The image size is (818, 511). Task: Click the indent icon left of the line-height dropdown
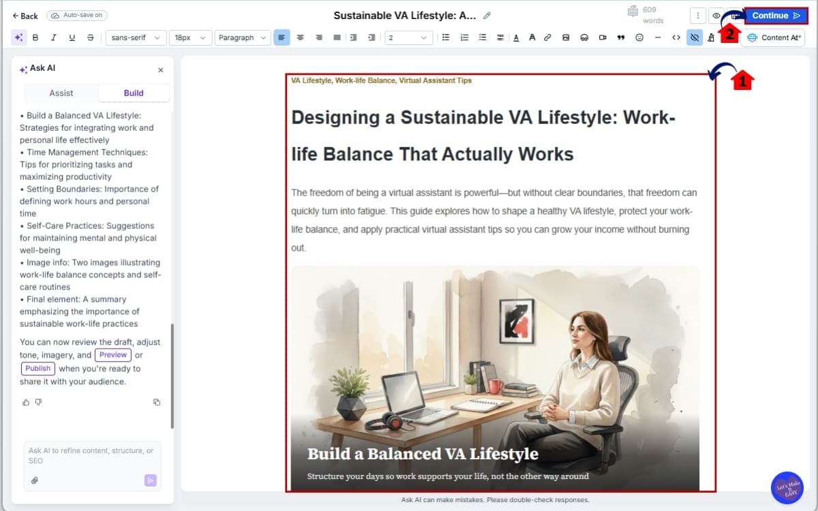pyautogui.click(x=372, y=37)
